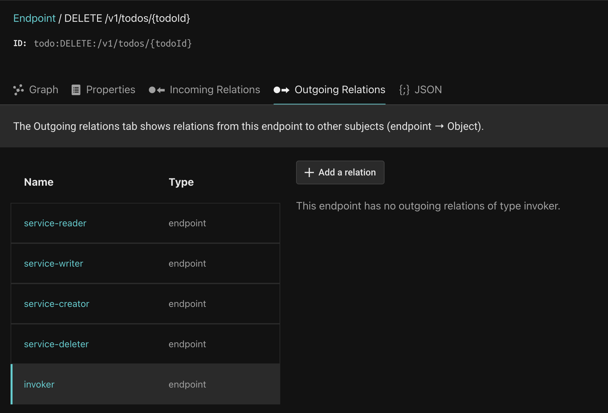Select the service-reader relation
Image resolution: width=608 pixels, height=413 pixels.
[x=55, y=223]
